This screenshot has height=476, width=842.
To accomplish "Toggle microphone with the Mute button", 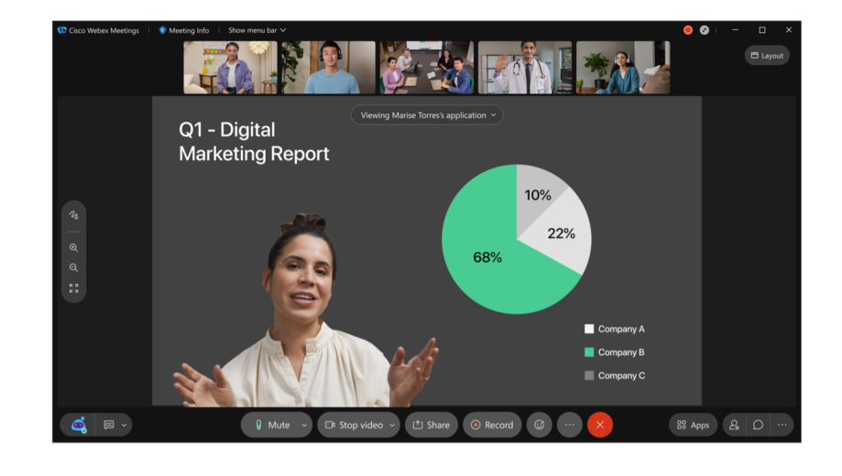I will click(271, 425).
